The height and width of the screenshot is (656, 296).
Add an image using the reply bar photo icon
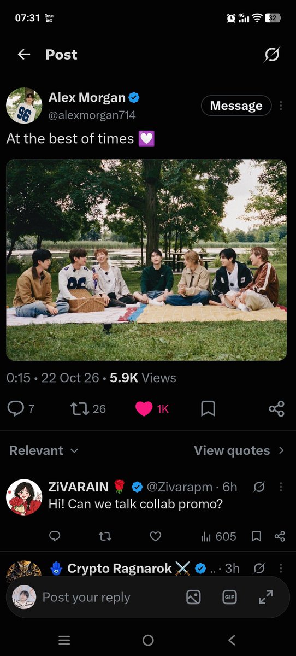(193, 598)
